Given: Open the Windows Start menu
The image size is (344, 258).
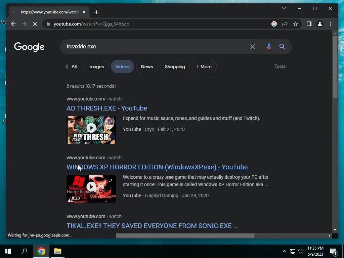Looking at the screenshot, I should coord(8,251).
